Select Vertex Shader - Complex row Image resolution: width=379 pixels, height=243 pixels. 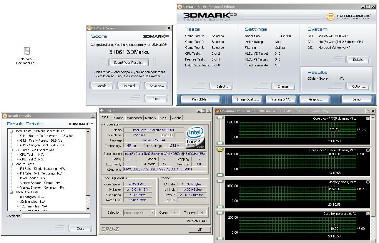(x=42, y=187)
